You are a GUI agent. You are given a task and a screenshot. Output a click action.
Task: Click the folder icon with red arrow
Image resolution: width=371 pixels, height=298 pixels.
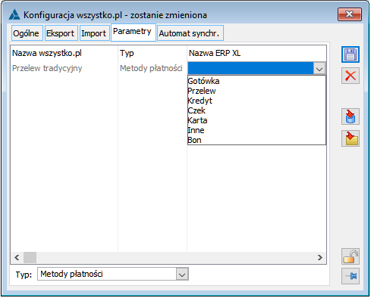(351, 138)
